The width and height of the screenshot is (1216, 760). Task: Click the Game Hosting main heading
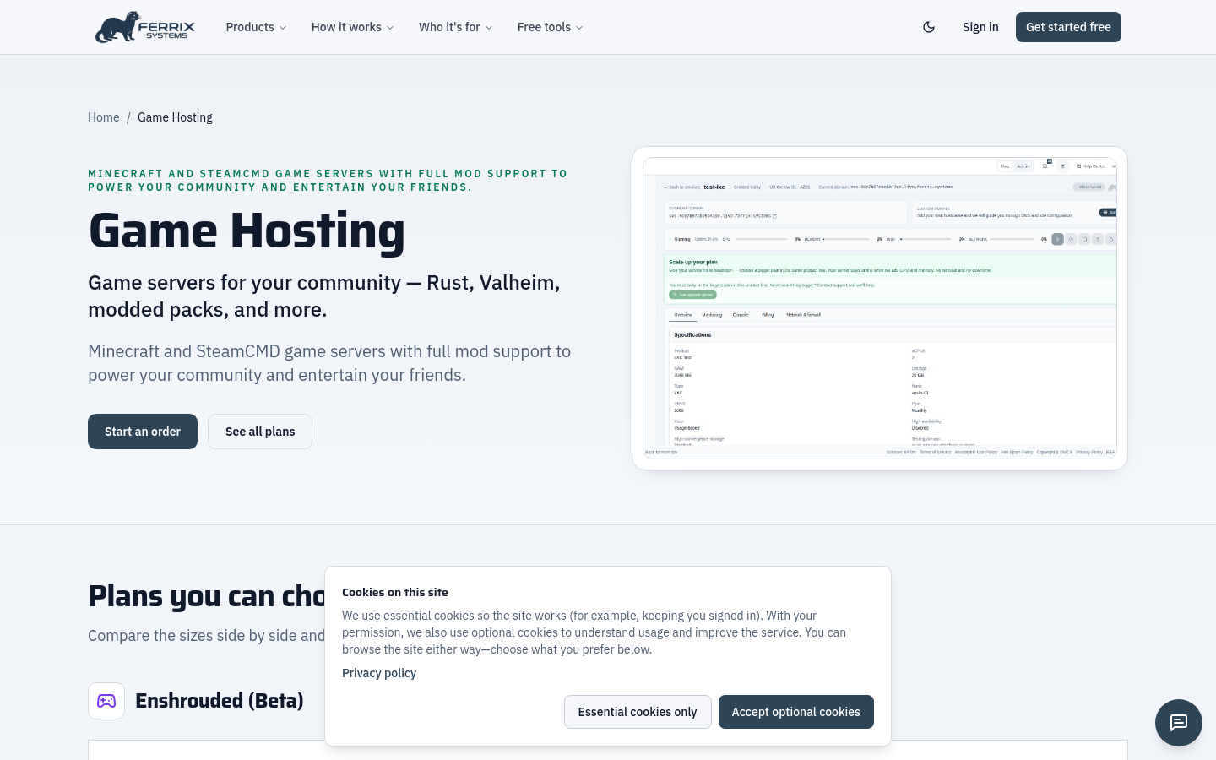pos(247,231)
